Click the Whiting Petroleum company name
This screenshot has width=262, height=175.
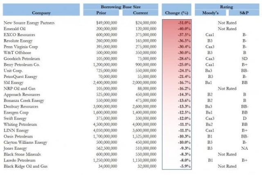click(20, 124)
